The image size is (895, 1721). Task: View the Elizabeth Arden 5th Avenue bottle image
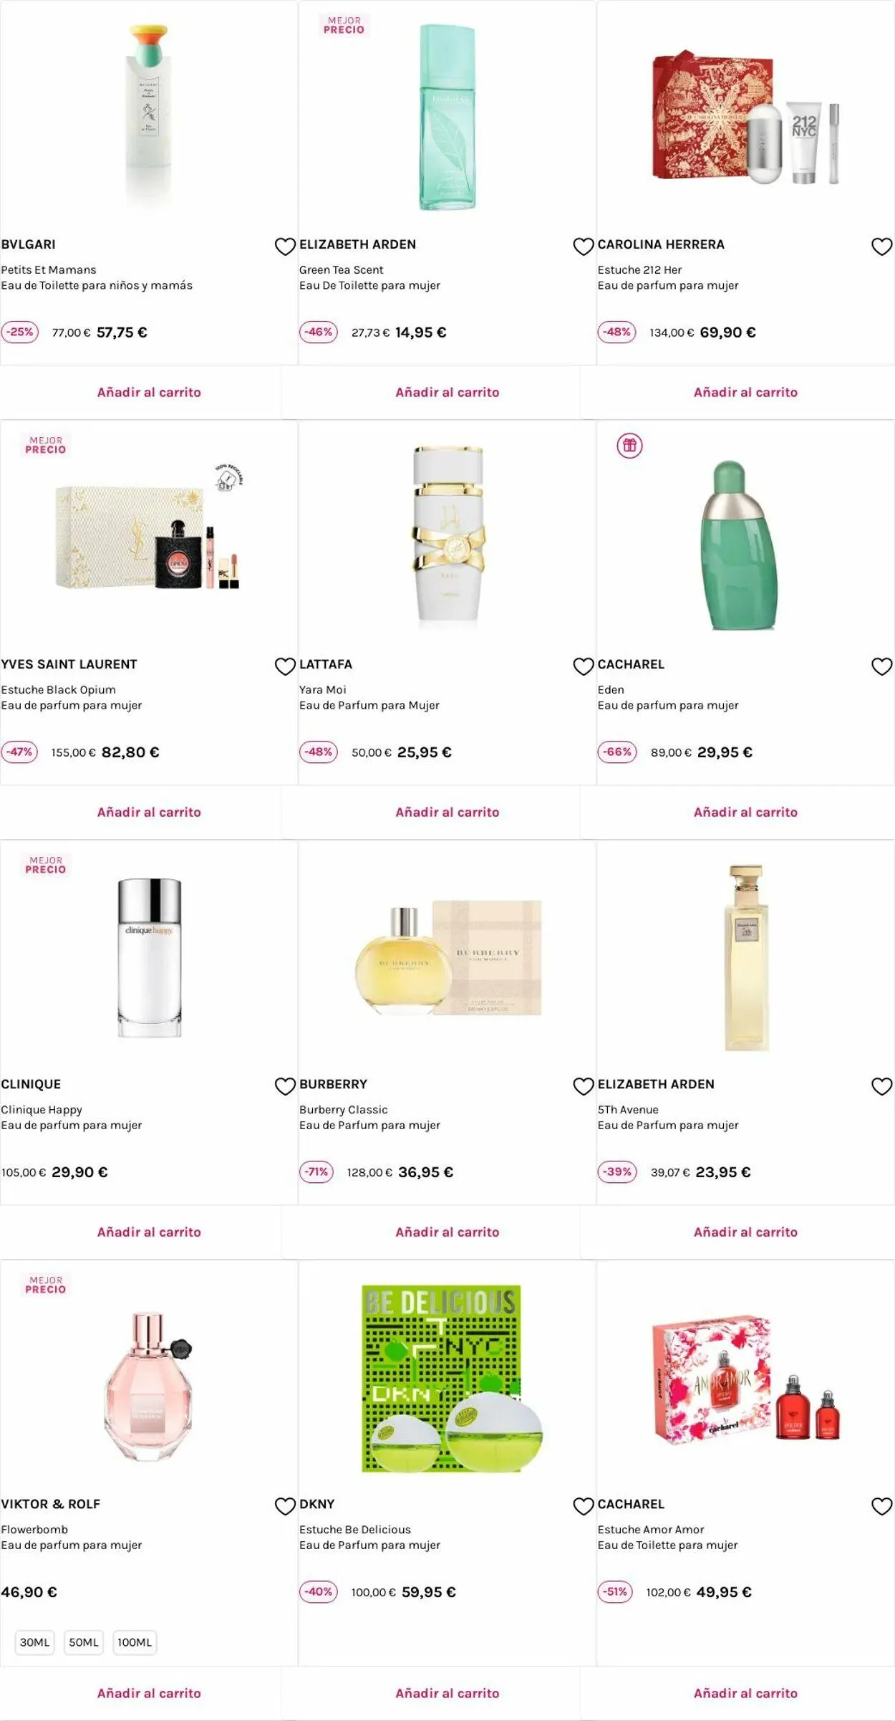point(745,957)
